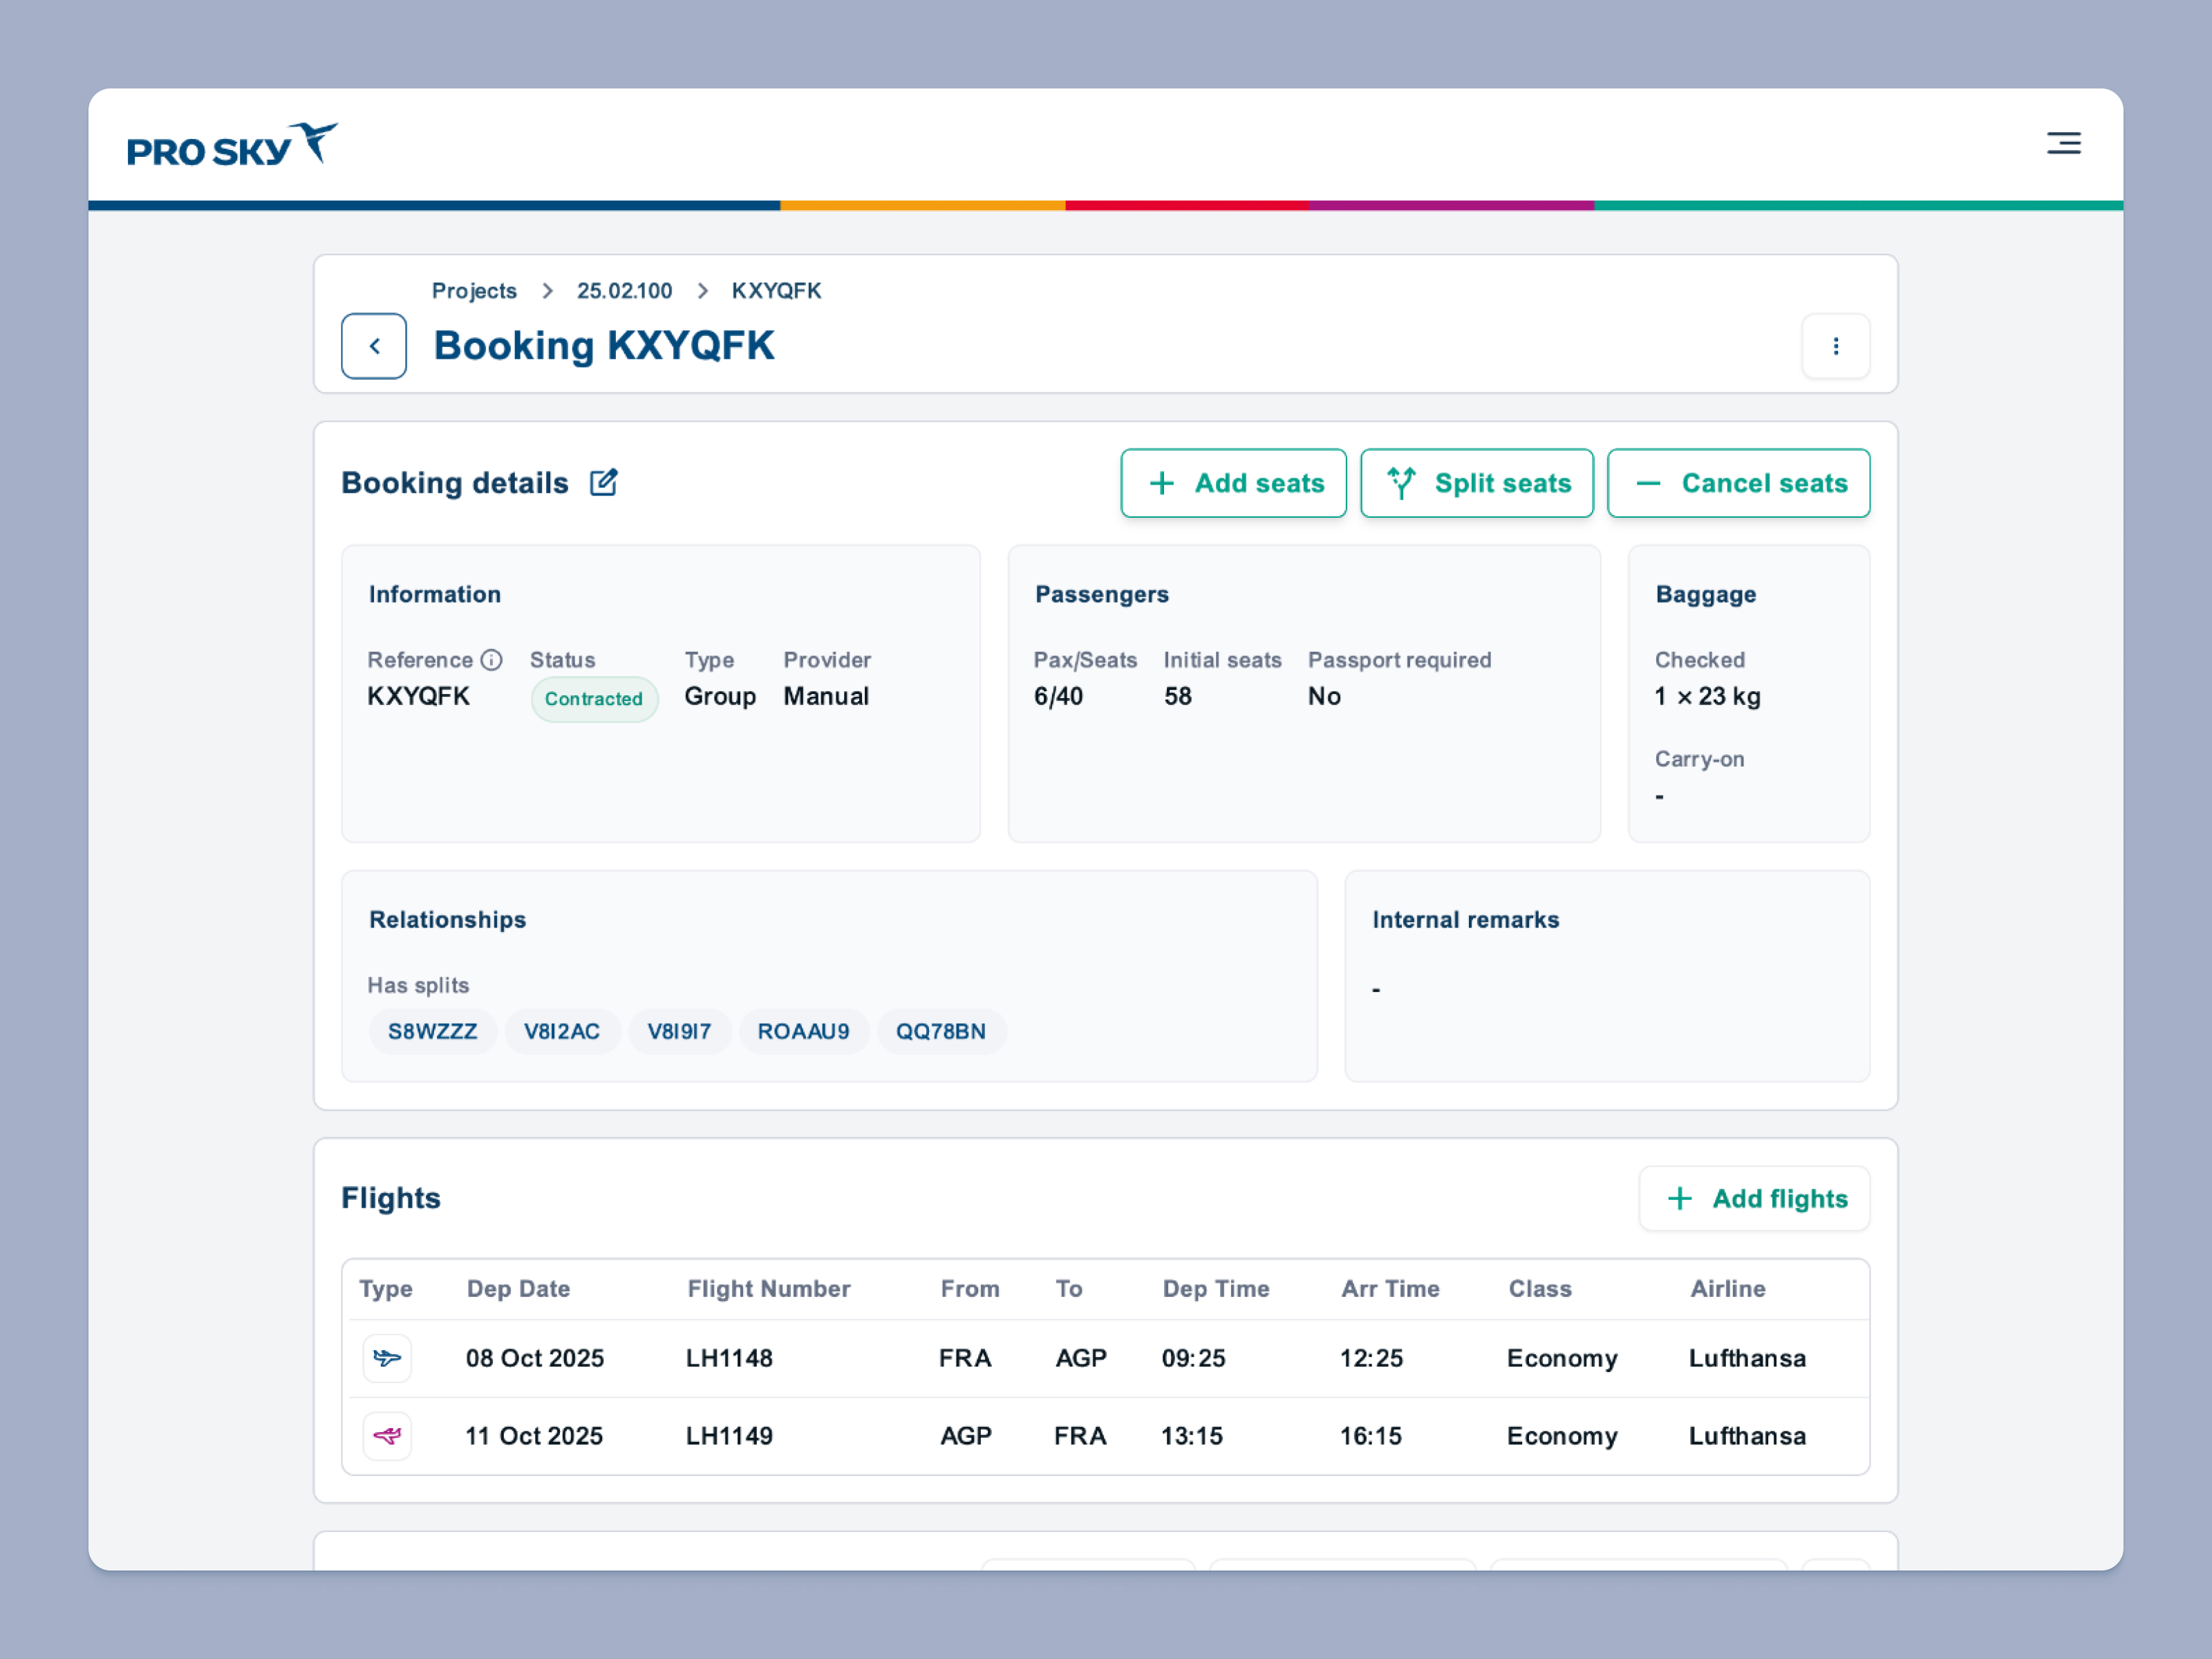The width and height of the screenshot is (2212, 1659).
Task: Show Reference info tooltip icon
Action: (x=491, y=660)
